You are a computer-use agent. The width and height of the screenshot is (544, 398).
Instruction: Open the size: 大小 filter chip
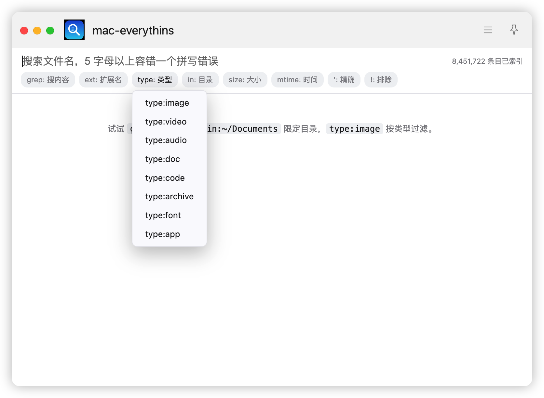coord(245,80)
